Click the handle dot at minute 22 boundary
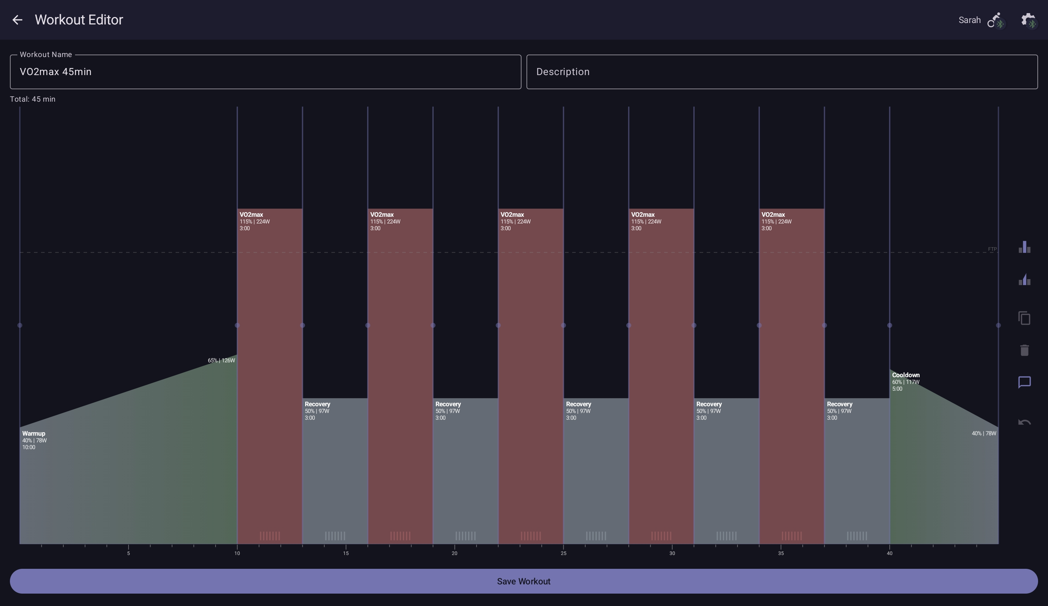 [x=498, y=325]
